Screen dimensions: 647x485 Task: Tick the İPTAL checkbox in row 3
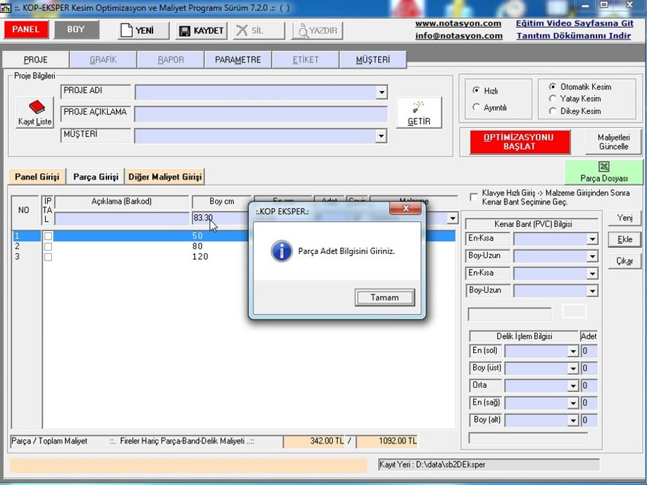[x=49, y=257]
